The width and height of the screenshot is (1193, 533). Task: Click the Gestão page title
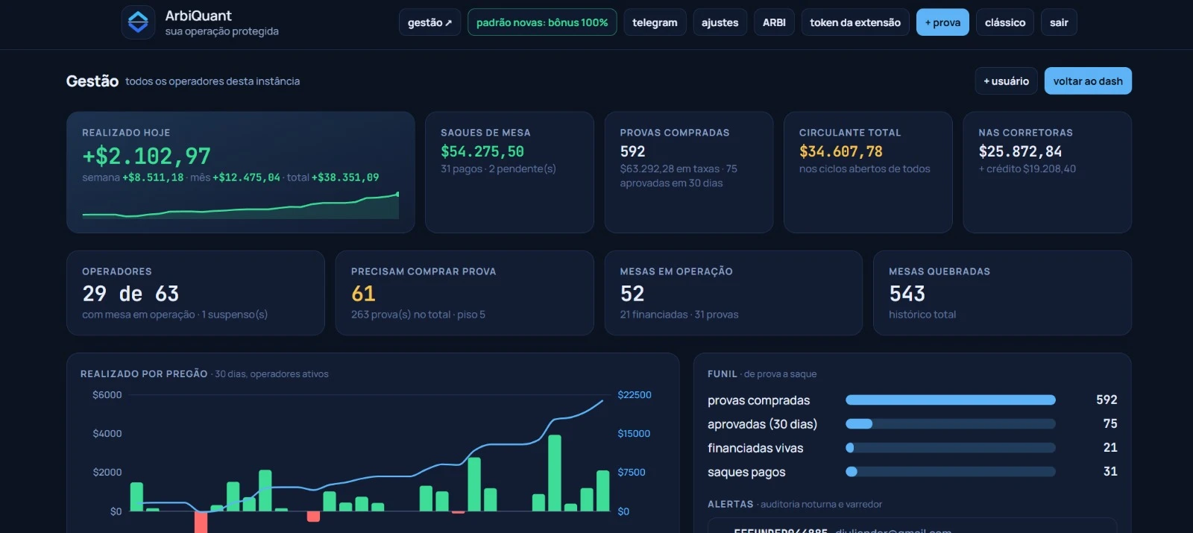click(x=92, y=81)
